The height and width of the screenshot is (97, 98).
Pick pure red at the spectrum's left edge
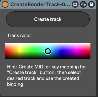(x=6, y=51)
